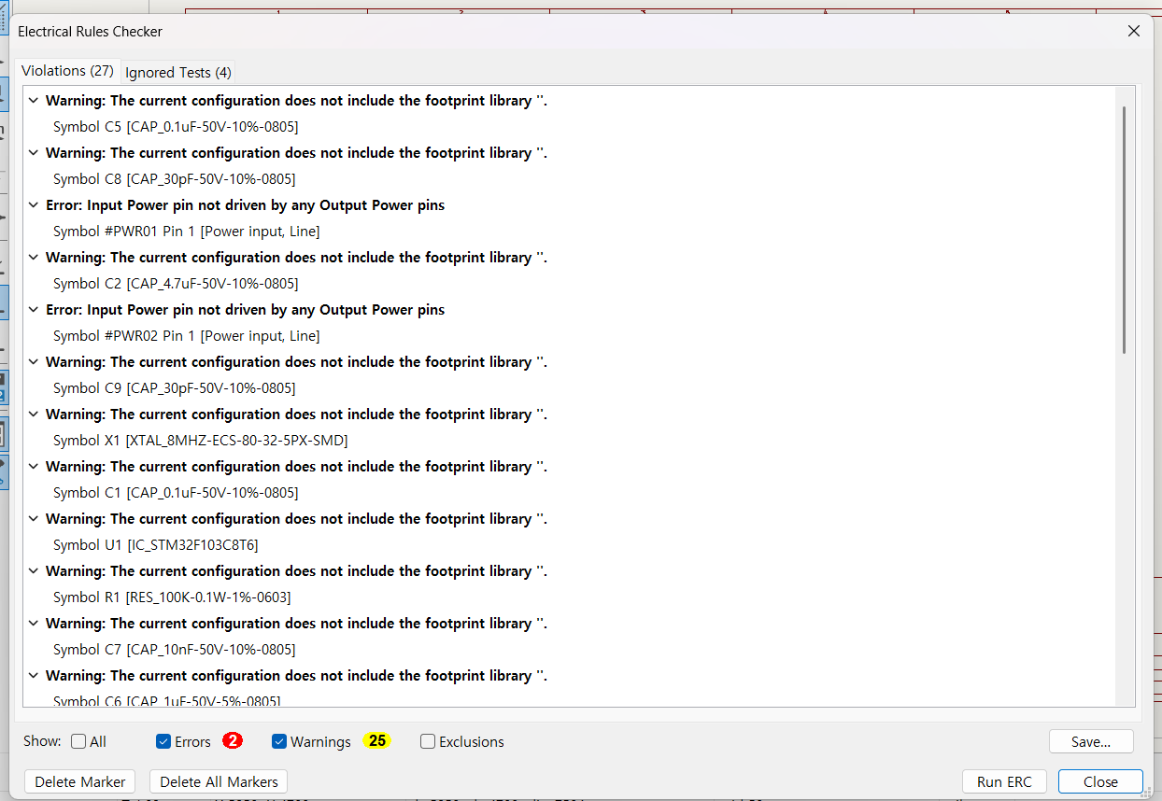Viewport: 1162px width, 801px height.
Task: Collapse the warning above Symbol U1
Action: pos(34,519)
